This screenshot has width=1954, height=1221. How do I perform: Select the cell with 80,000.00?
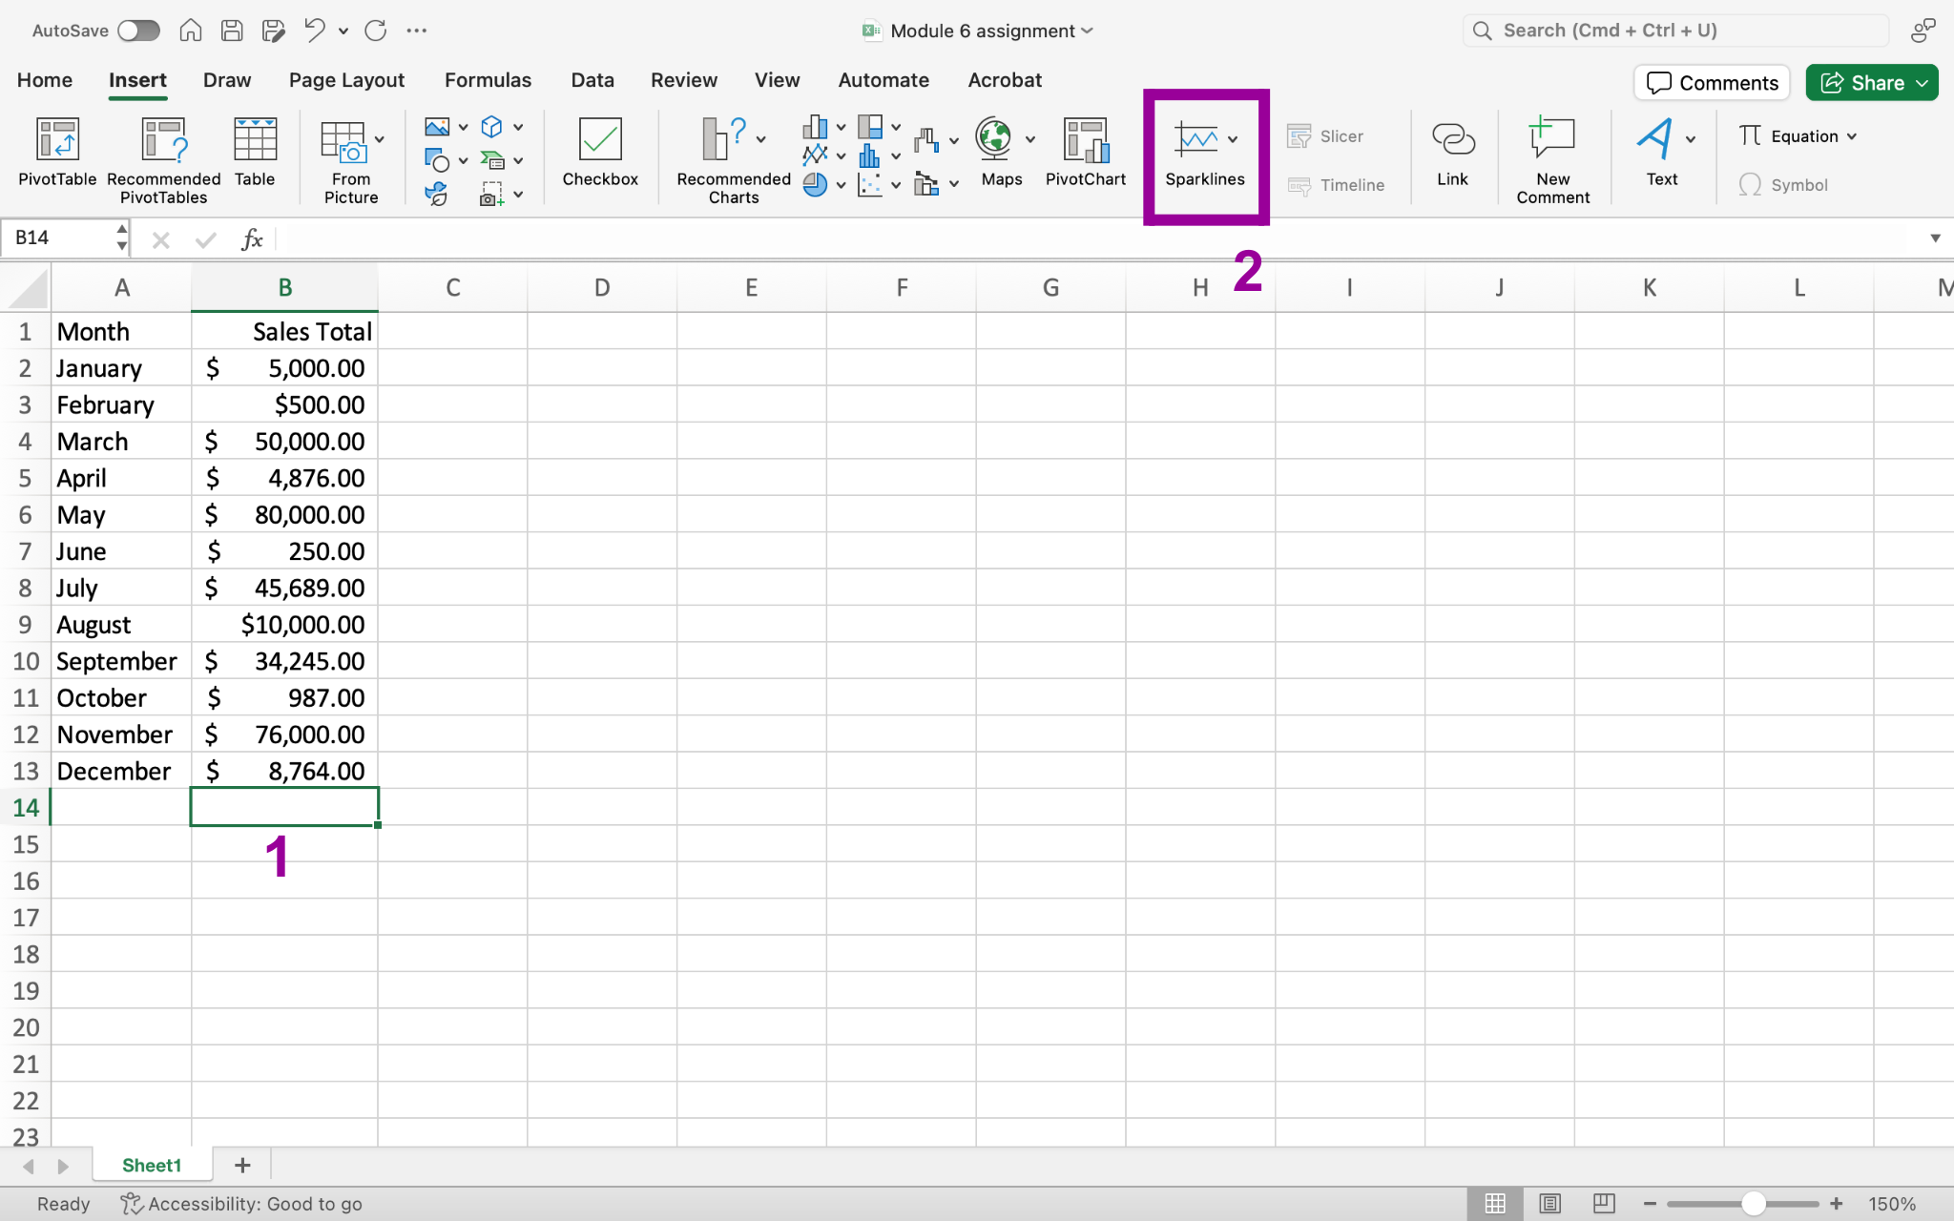pyautogui.click(x=284, y=515)
